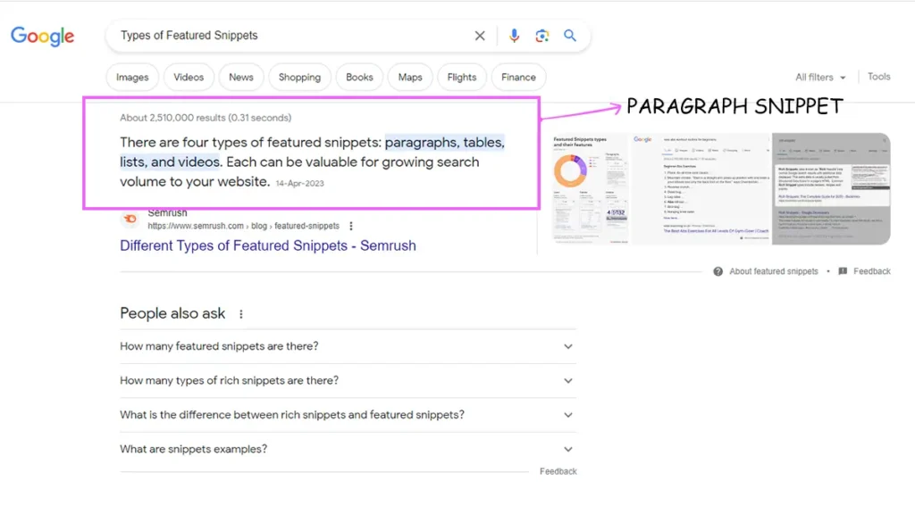Image resolution: width=915 pixels, height=514 pixels.
Task: Click the About featured snippets question mark icon
Action: tap(718, 271)
